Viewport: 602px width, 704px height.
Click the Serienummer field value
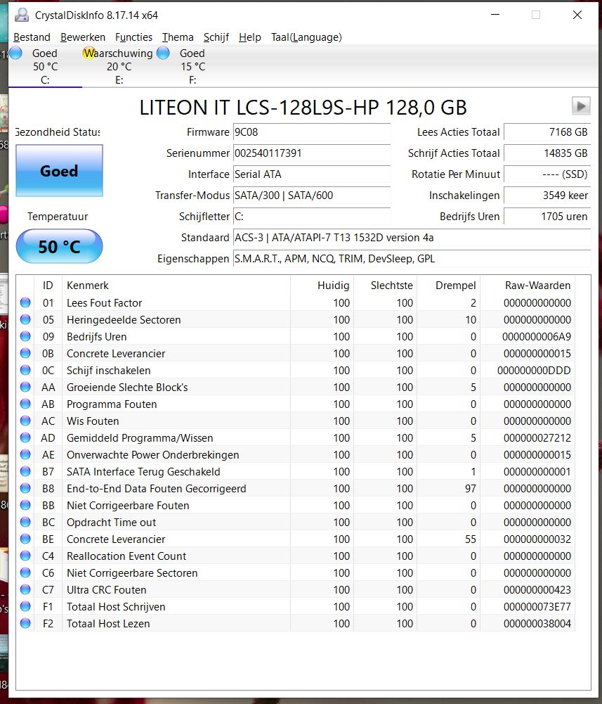(312, 153)
